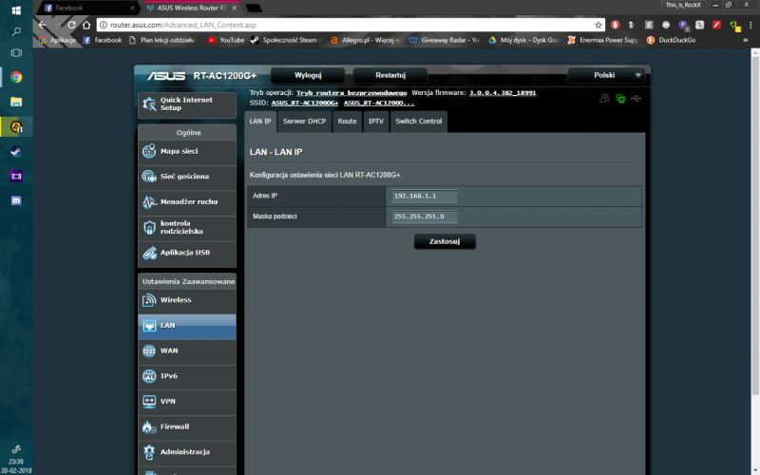Open Wireless settings

pos(186,300)
